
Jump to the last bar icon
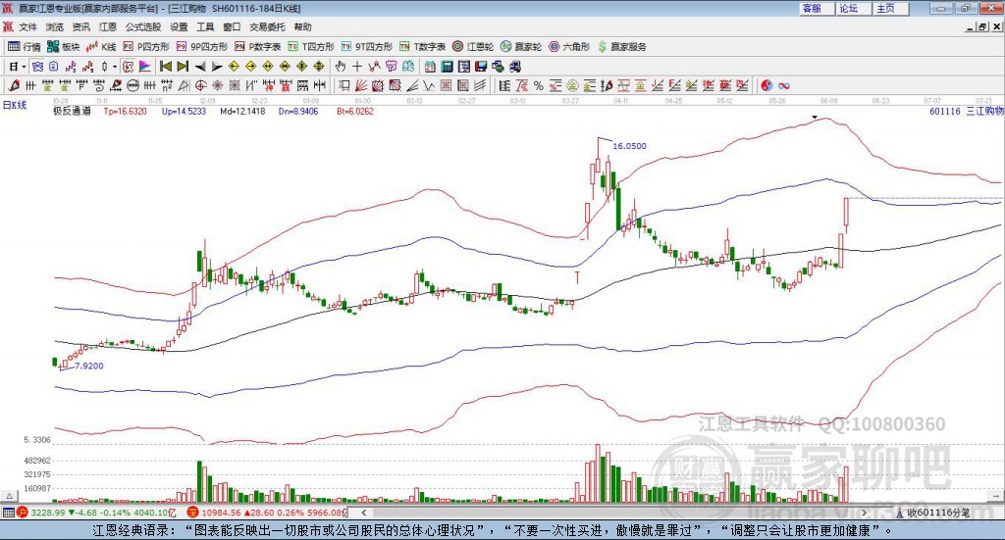pos(183,67)
